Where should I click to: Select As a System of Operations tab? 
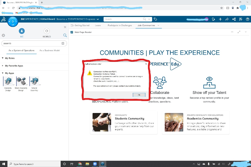(x=21, y=50)
